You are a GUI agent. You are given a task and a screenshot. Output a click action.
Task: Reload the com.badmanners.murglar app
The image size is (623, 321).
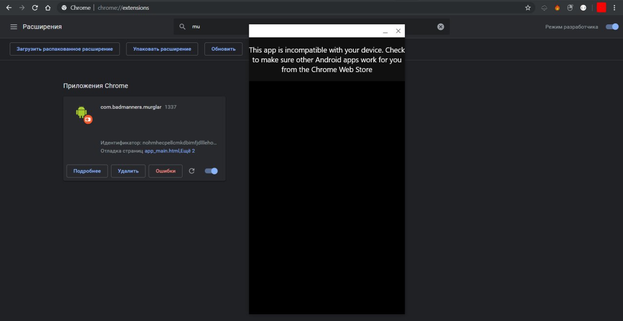point(192,171)
